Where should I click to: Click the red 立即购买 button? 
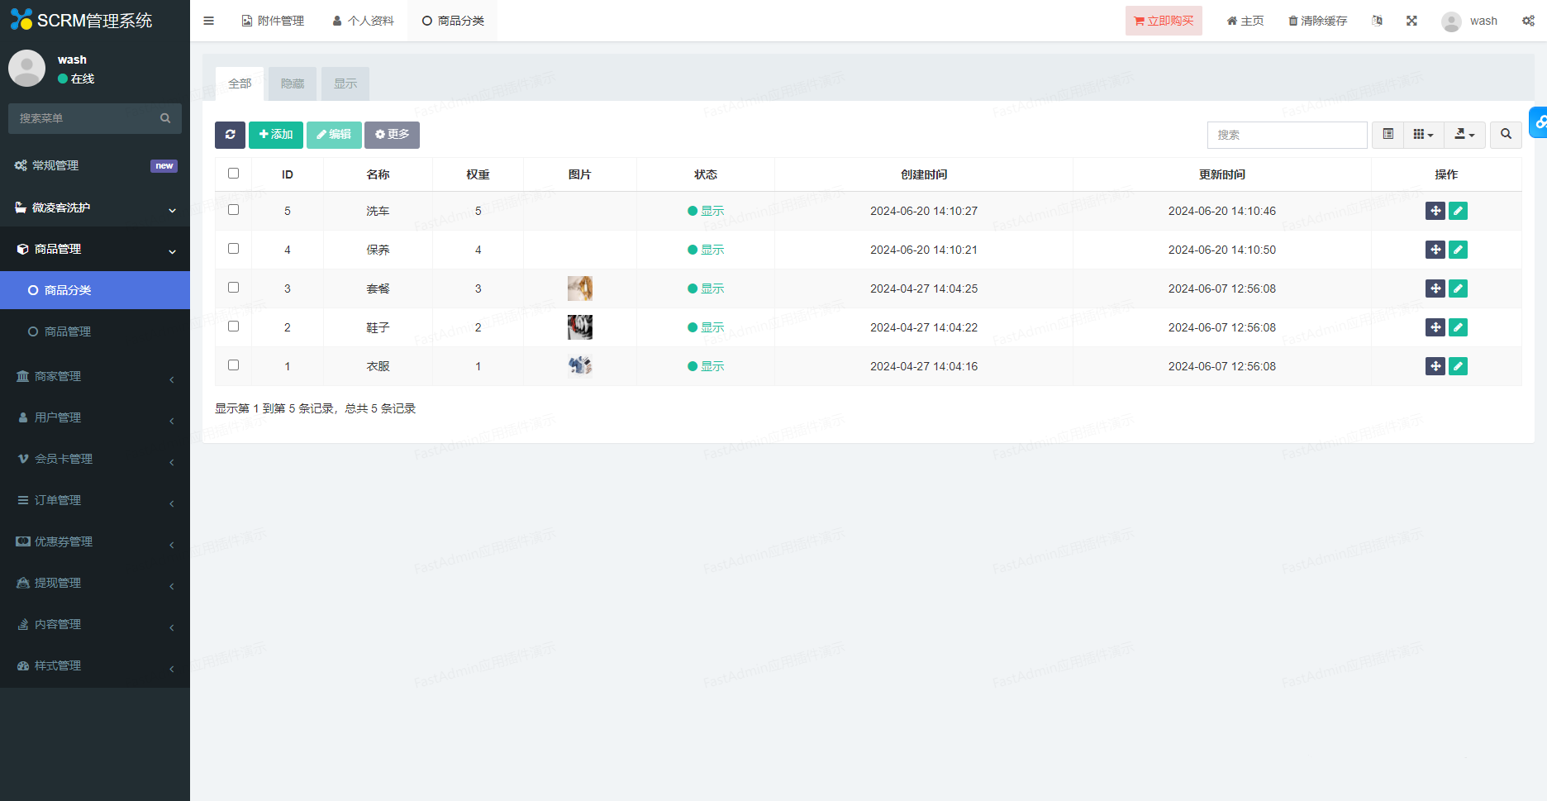(1164, 21)
